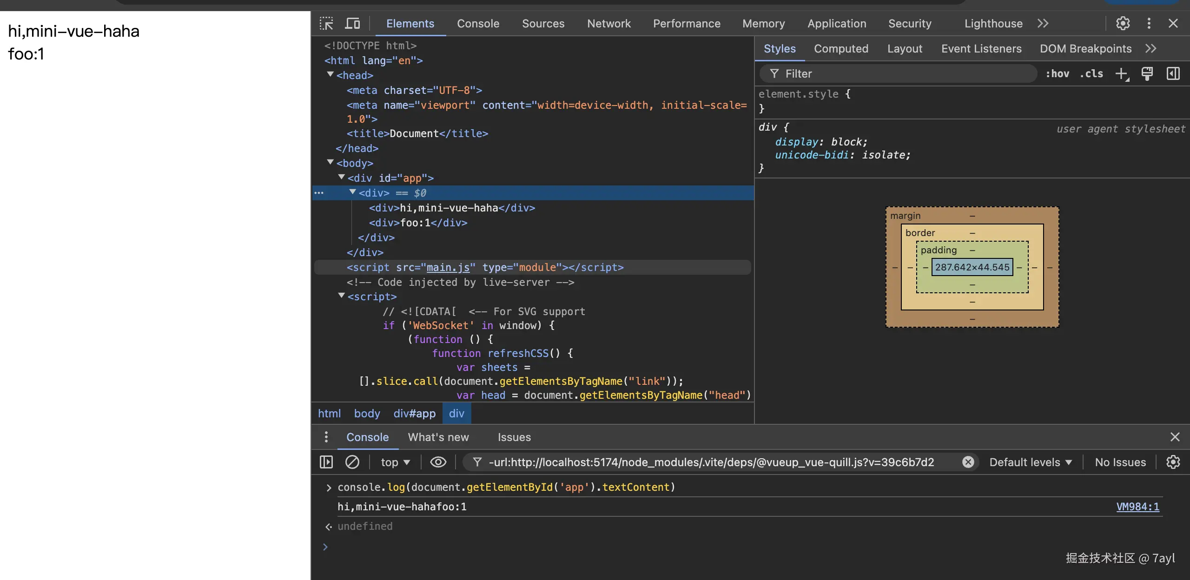1190x580 pixels.
Task: Click the new style rule plus icon
Action: point(1122,73)
